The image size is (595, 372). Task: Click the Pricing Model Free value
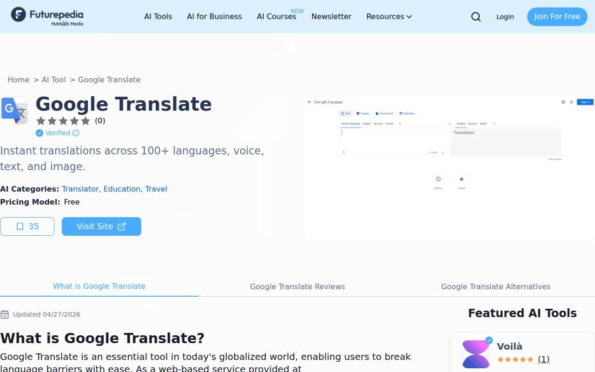72,202
